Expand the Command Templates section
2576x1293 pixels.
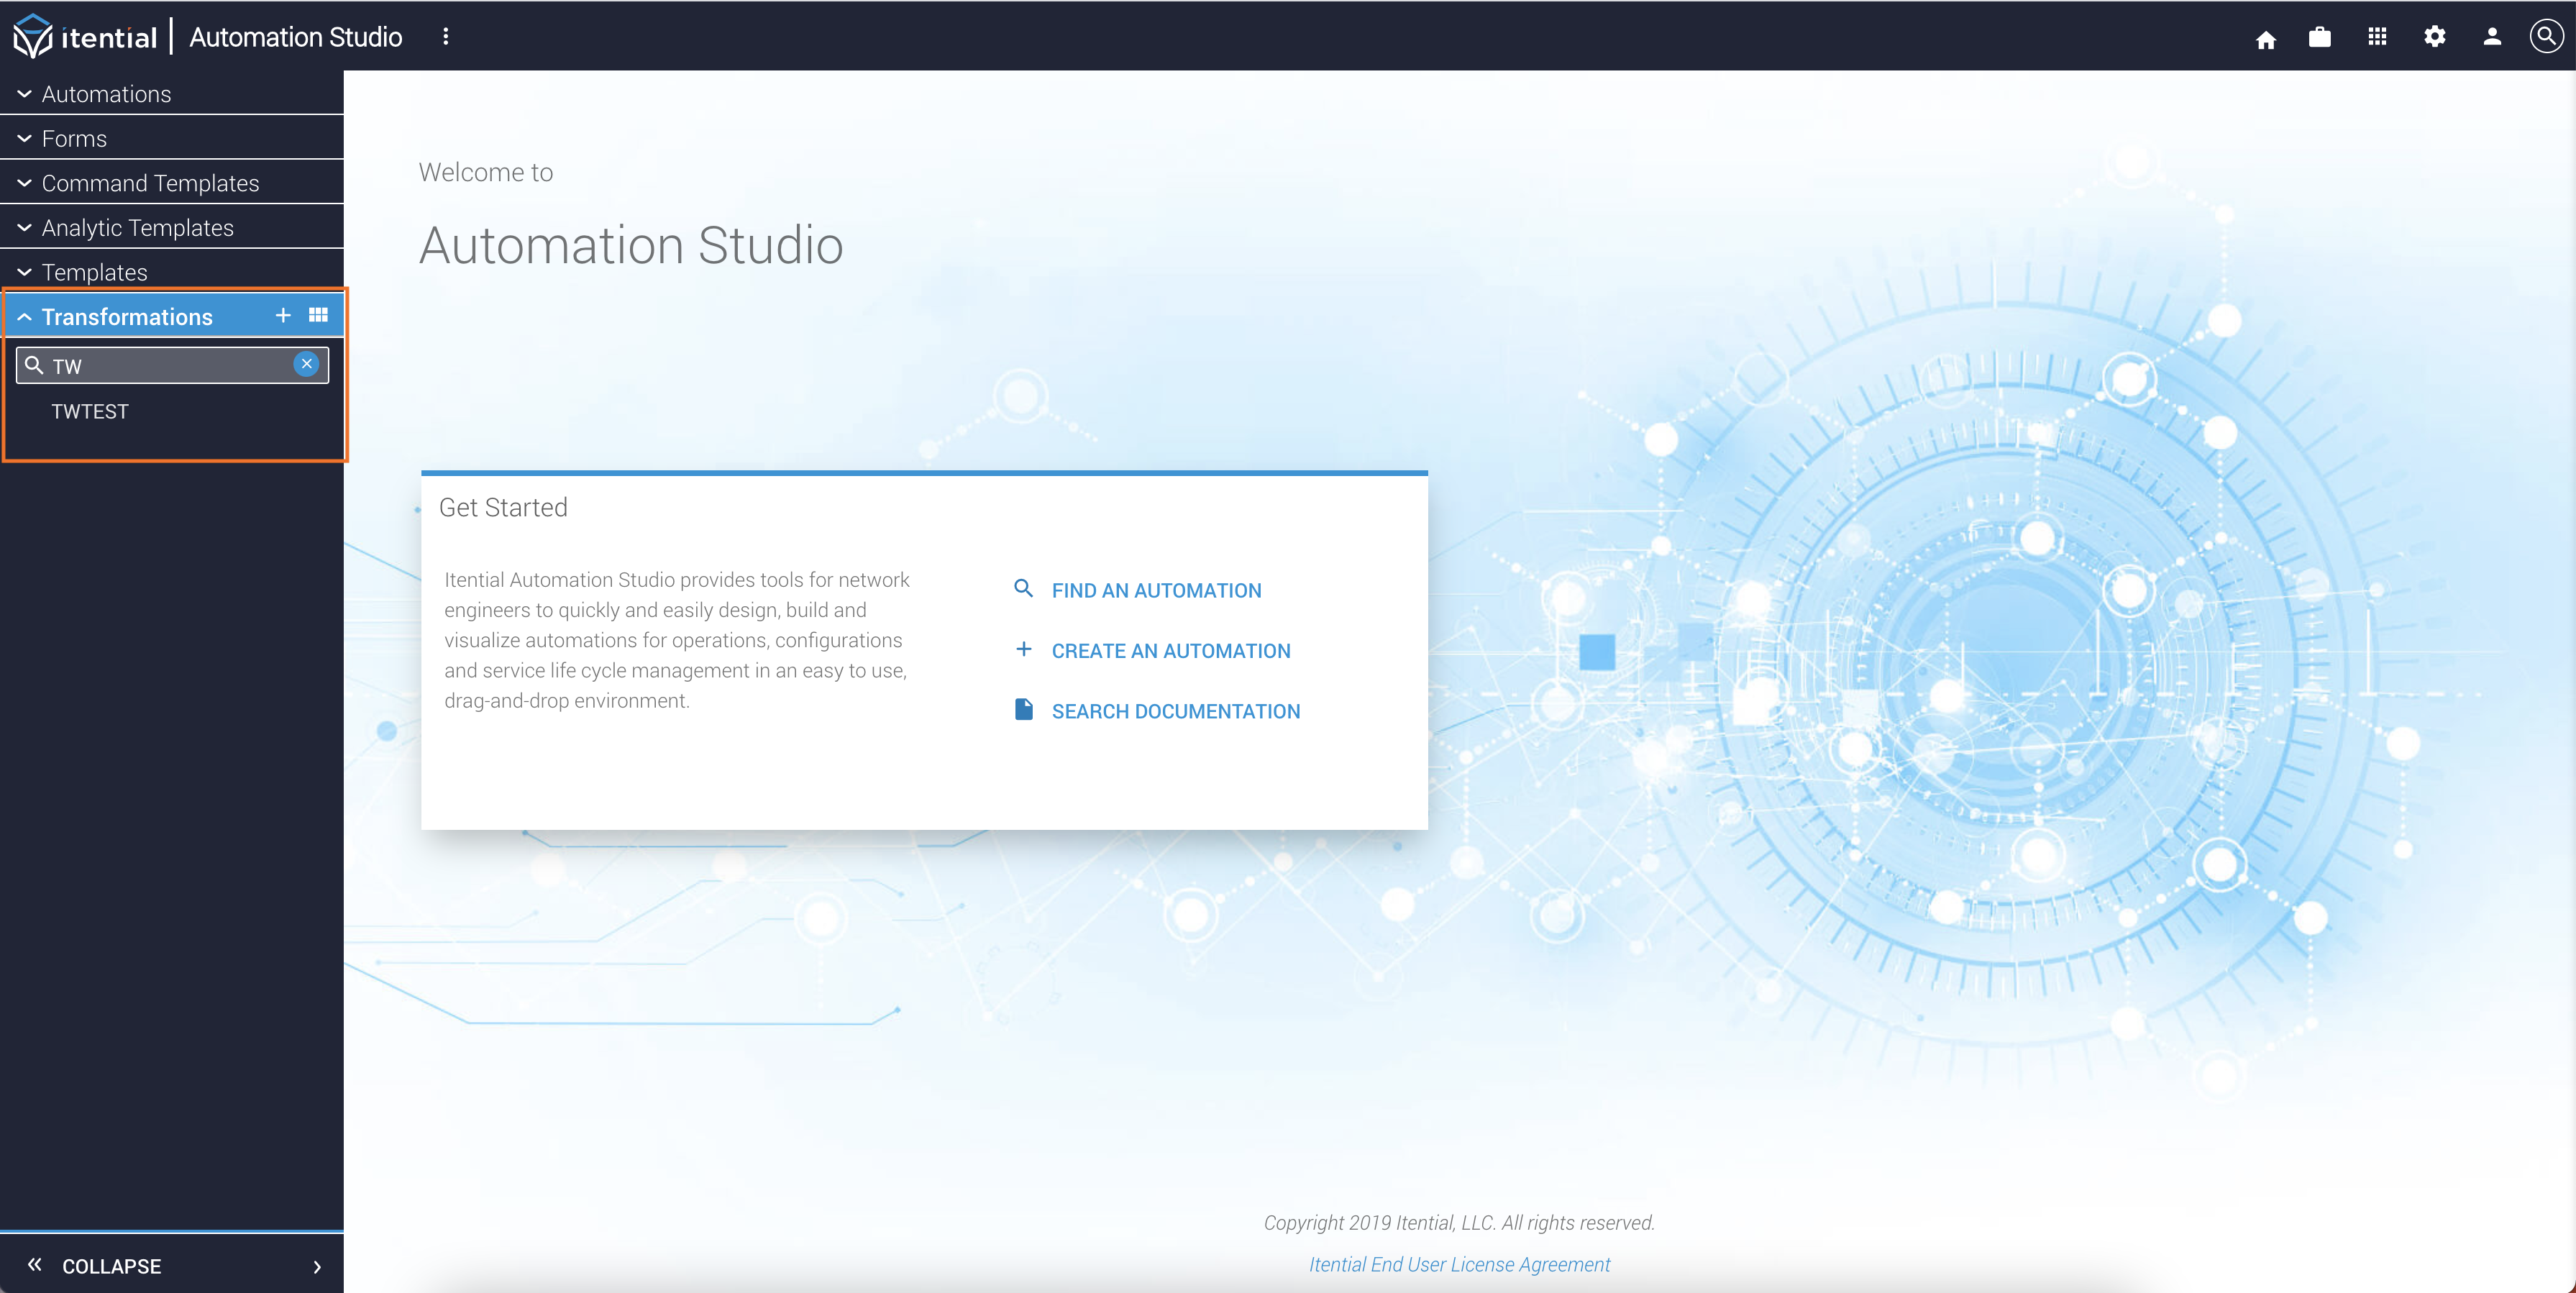pyautogui.click(x=172, y=183)
